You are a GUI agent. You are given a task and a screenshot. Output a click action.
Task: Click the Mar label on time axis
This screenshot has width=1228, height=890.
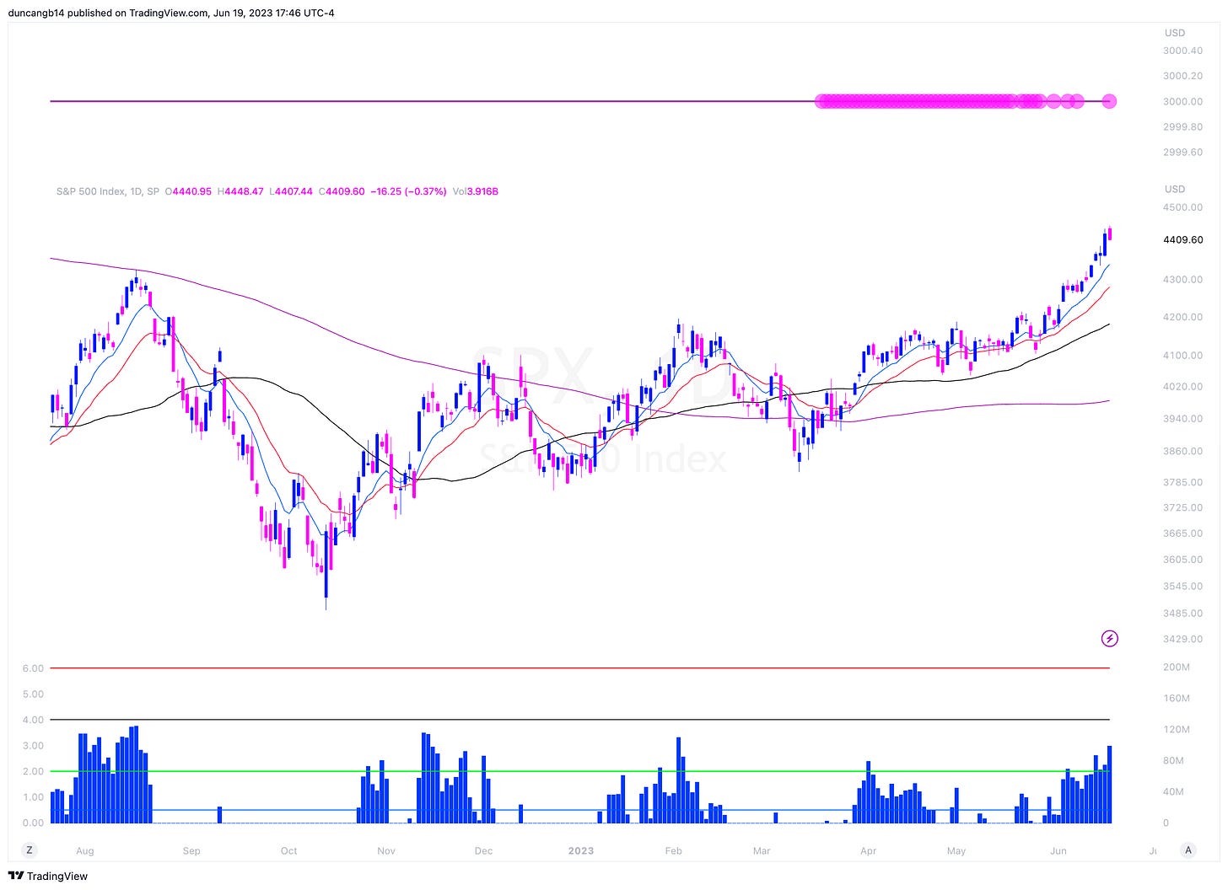(762, 851)
